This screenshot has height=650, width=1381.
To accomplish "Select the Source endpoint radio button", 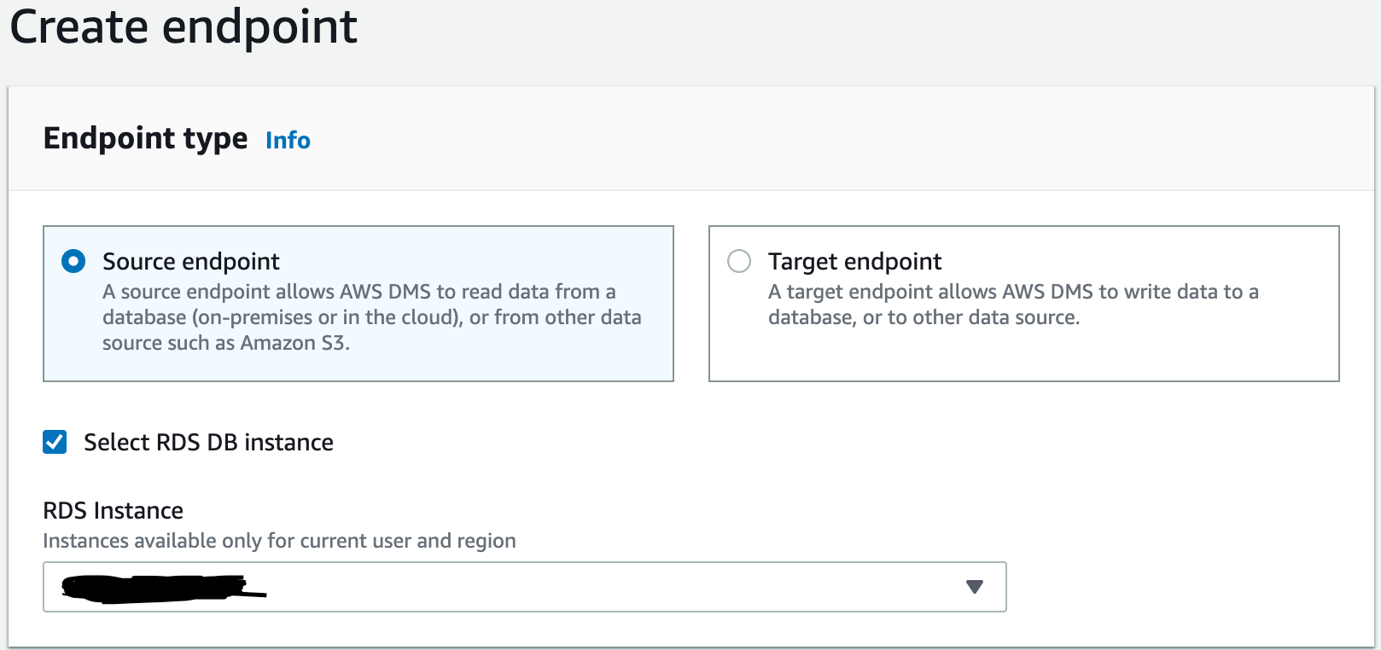I will [73, 261].
